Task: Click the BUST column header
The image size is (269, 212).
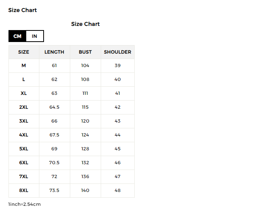Action: 85,52
